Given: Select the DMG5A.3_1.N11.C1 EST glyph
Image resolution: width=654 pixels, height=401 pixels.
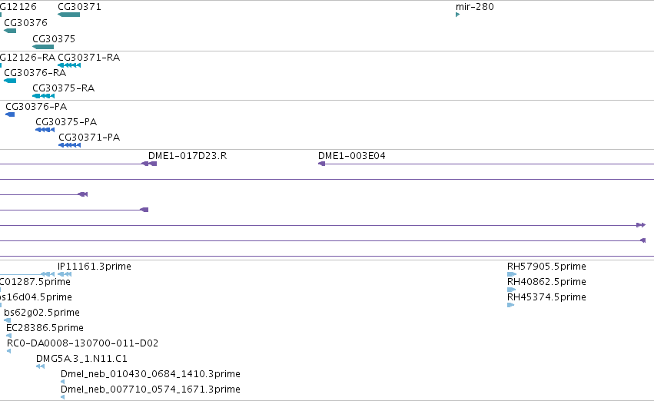Looking at the screenshot, I should pos(40,366).
